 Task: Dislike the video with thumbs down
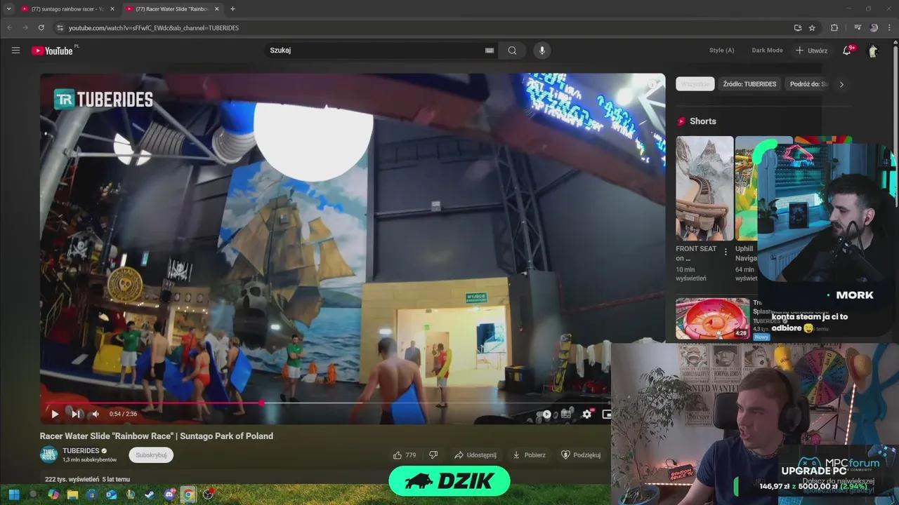(433, 455)
